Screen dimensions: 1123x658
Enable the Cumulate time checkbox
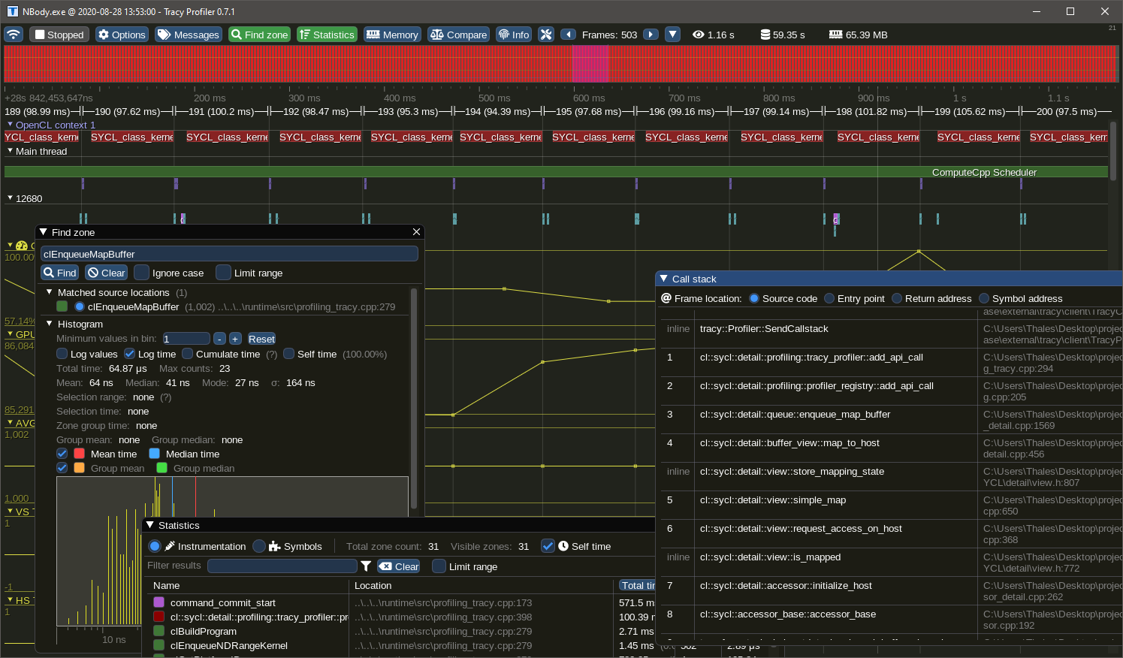(x=187, y=354)
